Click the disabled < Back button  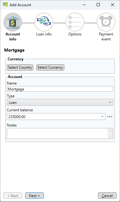click(13, 195)
